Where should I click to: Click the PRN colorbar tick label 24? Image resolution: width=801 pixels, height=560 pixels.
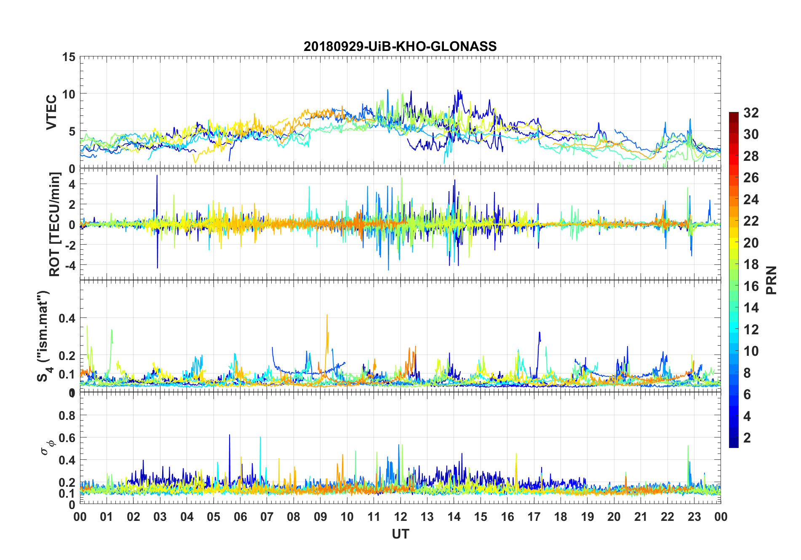pos(751,199)
